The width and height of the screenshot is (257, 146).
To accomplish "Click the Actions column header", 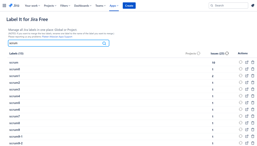I will coord(243,53).
